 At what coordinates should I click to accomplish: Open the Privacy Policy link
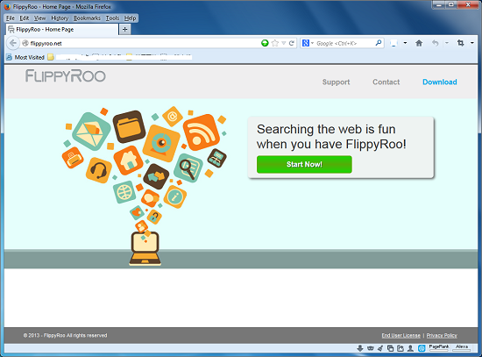442,335
